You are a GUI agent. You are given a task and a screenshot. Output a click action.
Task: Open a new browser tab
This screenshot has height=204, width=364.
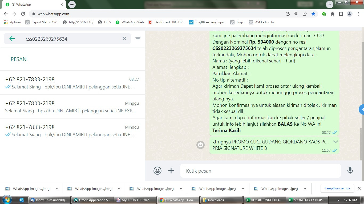72,5
